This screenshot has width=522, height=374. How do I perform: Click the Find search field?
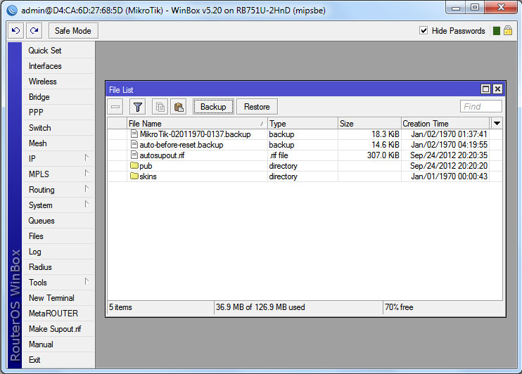pyautogui.click(x=480, y=107)
